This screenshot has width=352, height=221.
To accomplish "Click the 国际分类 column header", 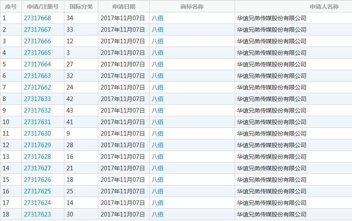I will pos(81,7).
